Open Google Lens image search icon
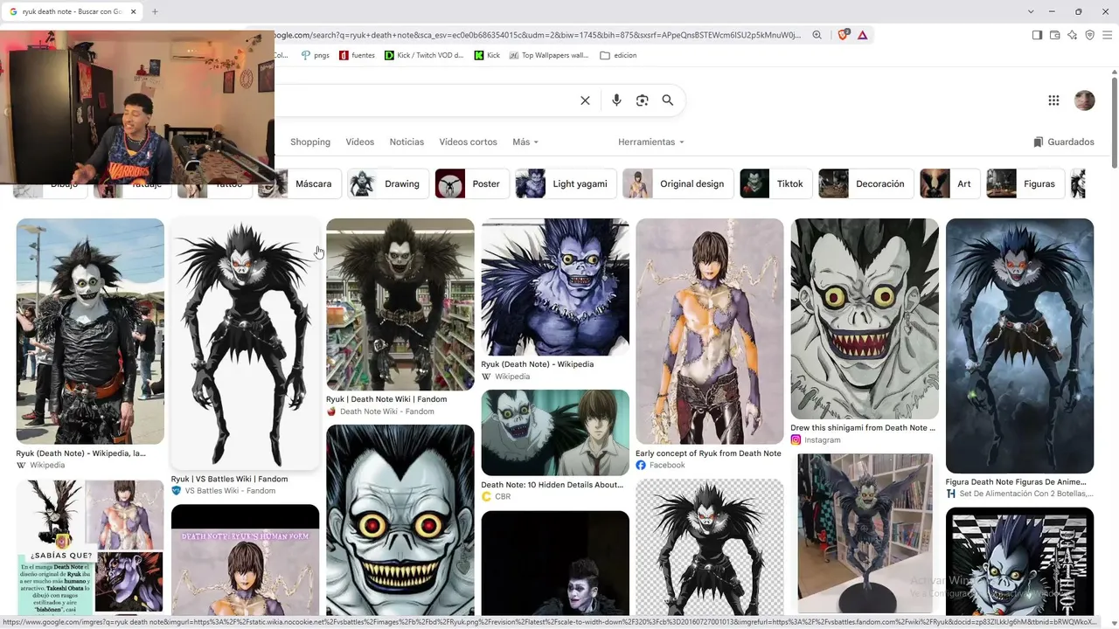 [x=643, y=100]
